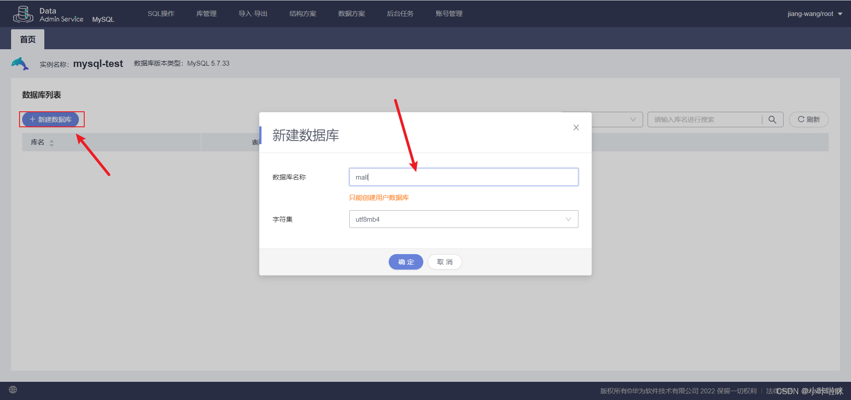Focus the 数据库名称 input containing mall
Viewport: 851px width, 400px height.
464,177
